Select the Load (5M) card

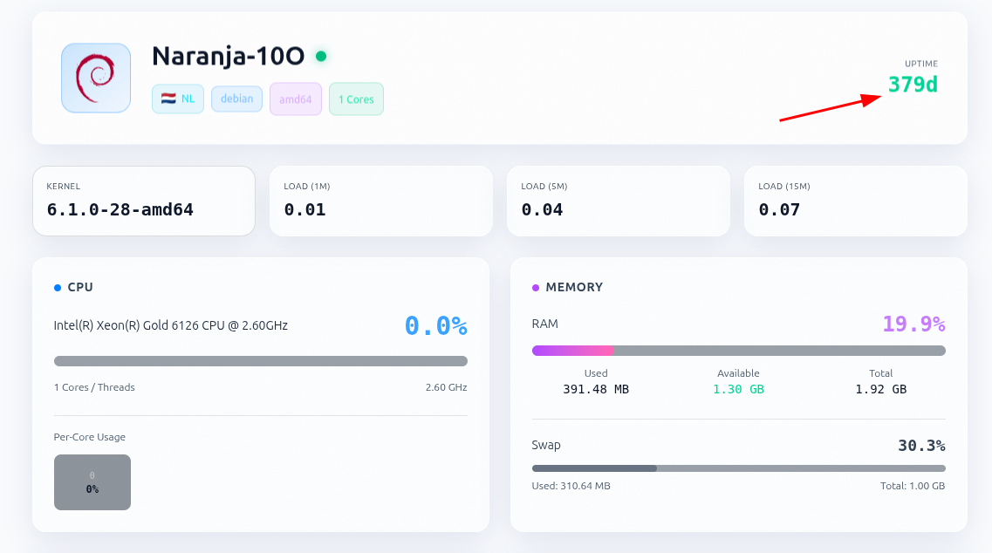pos(618,201)
